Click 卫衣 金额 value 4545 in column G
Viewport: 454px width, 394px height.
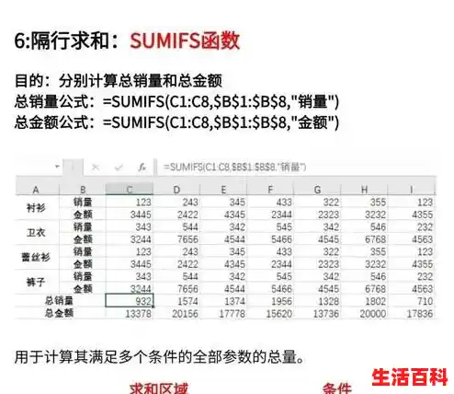[317, 239]
